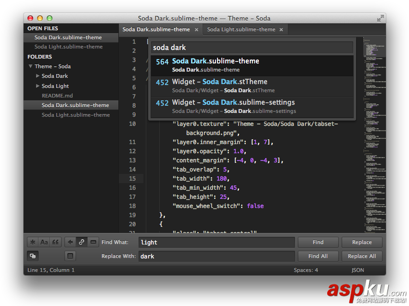Select Soda Dark.sublime-theme under Folders
The height and width of the screenshot is (306, 409).
click(71, 105)
